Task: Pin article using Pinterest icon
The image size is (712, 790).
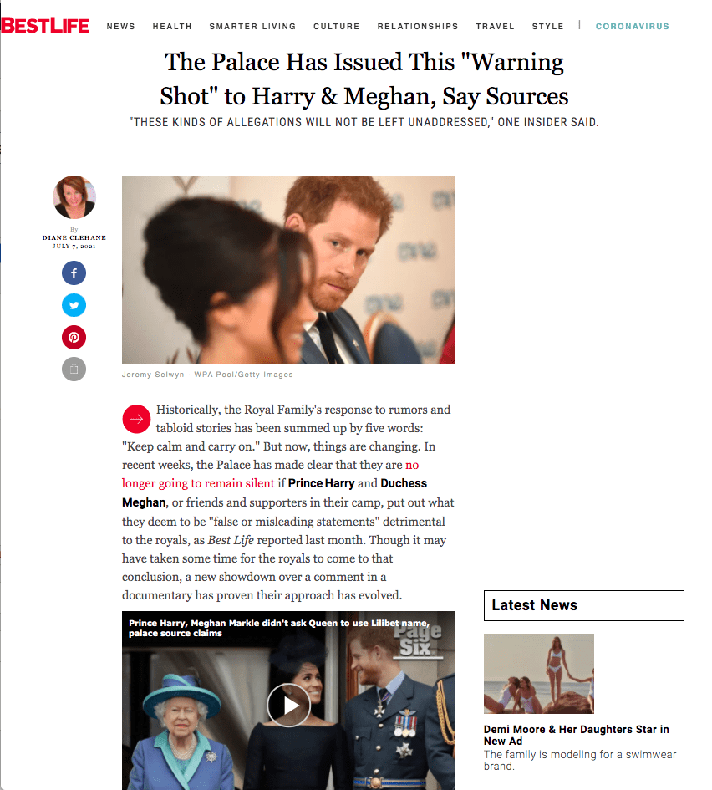Action: pos(74,337)
